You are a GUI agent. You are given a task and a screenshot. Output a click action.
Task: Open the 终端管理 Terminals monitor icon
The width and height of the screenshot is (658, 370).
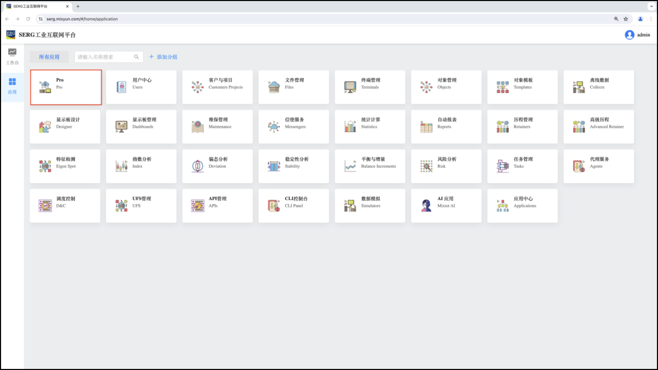click(350, 87)
